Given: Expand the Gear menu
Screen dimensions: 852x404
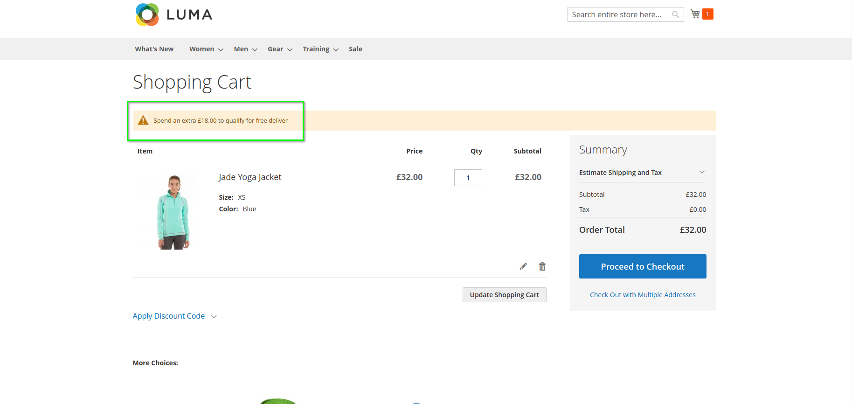Looking at the screenshot, I should pos(280,49).
